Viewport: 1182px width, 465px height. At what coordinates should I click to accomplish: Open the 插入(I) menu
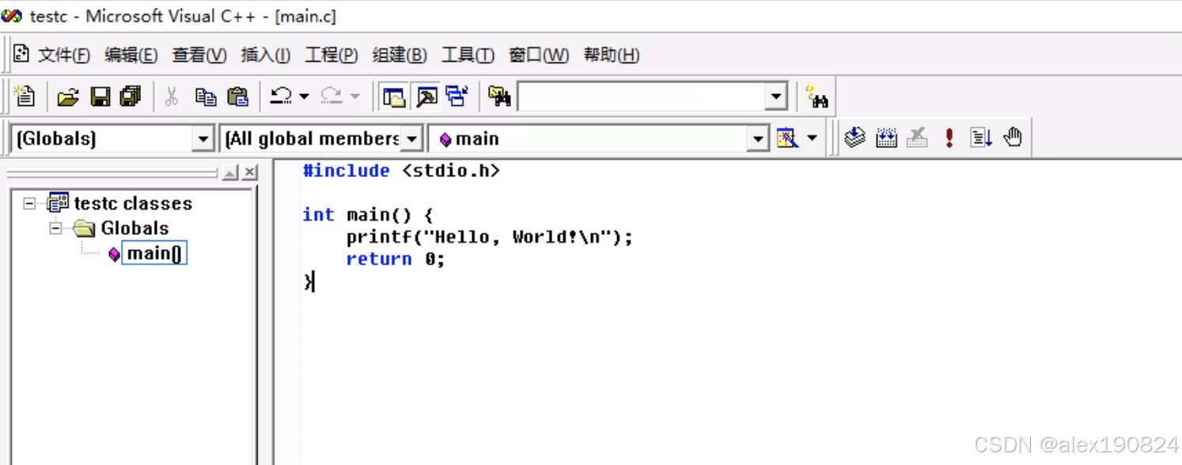tap(265, 55)
